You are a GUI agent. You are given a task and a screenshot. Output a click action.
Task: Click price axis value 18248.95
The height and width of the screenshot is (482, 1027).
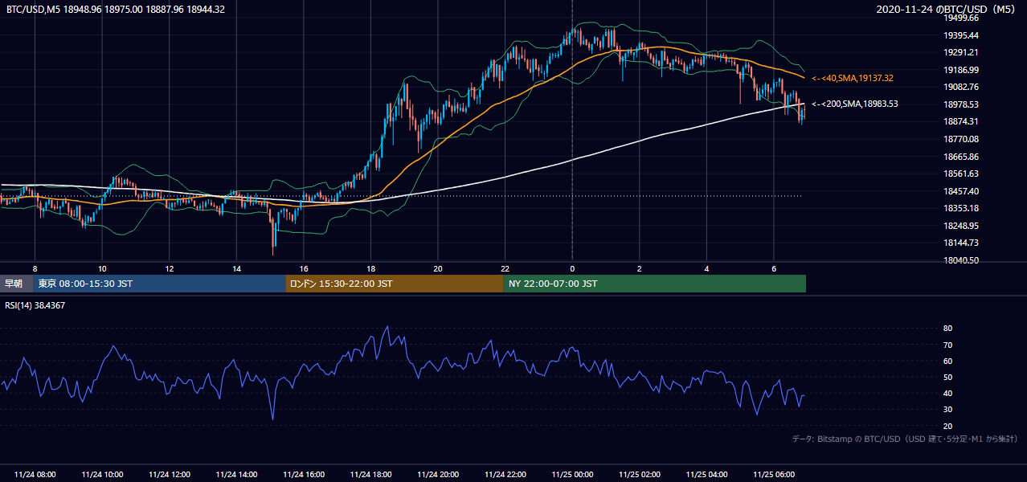[962, 226]
